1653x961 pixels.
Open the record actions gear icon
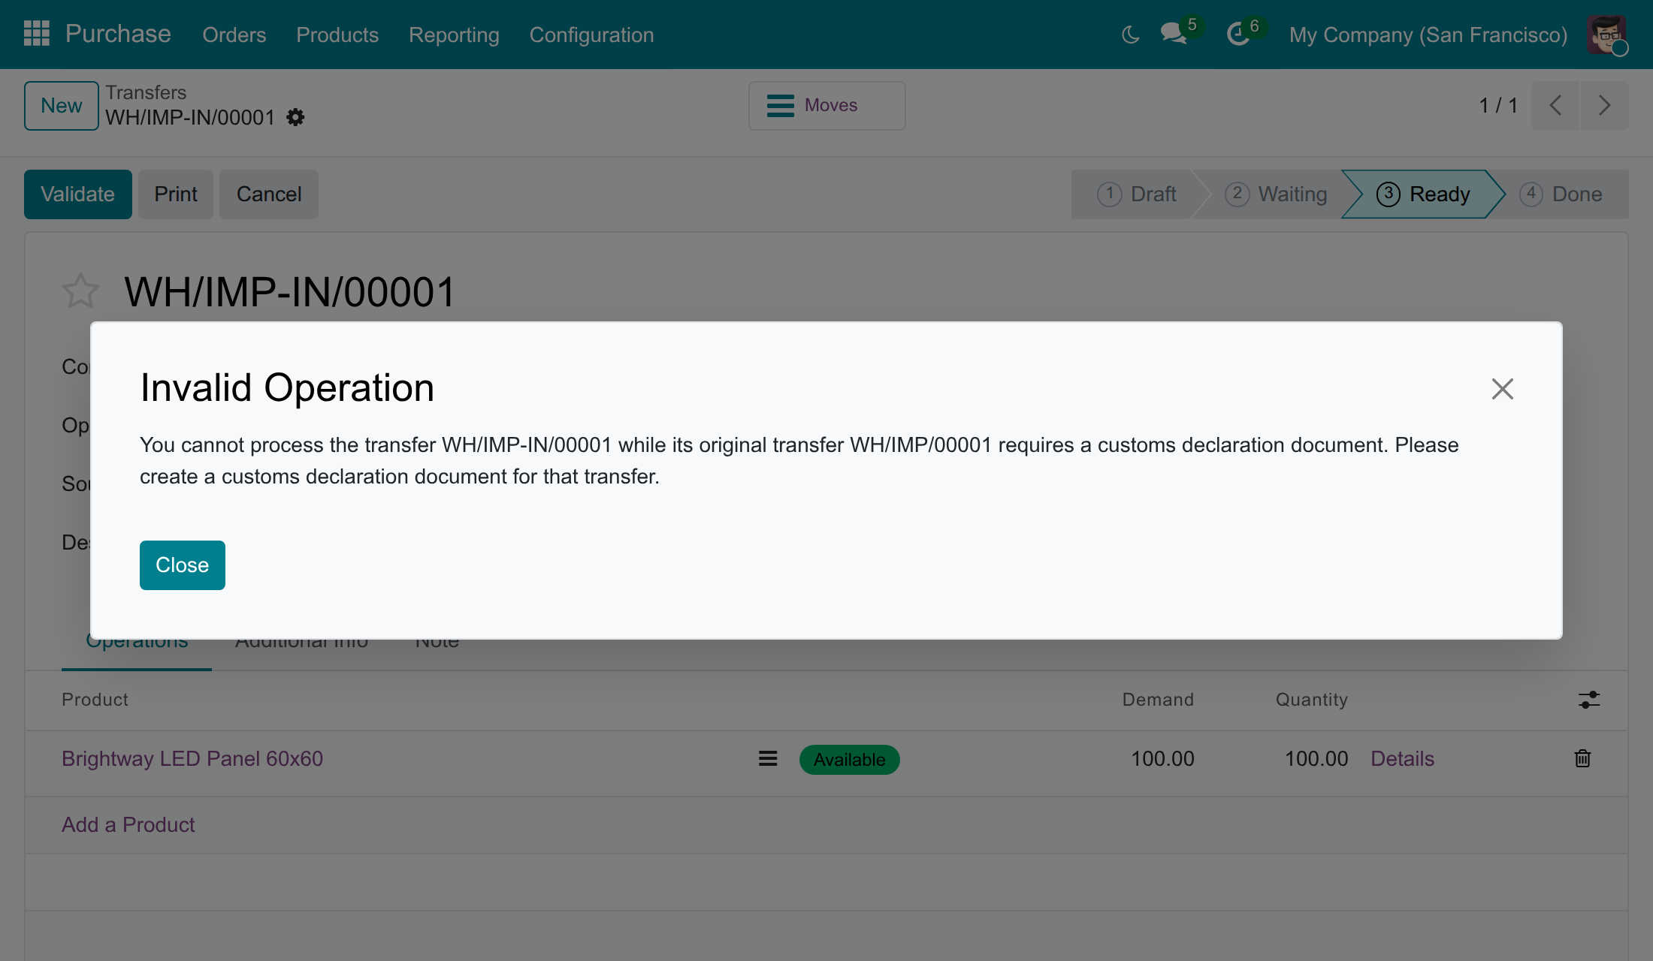click(295, 118)
